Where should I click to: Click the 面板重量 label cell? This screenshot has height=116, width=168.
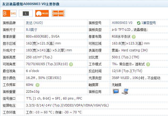(x=9, y=92)
